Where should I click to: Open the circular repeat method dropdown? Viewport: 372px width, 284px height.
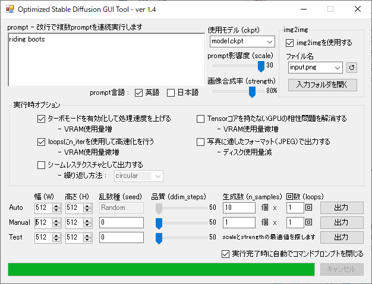157,176
